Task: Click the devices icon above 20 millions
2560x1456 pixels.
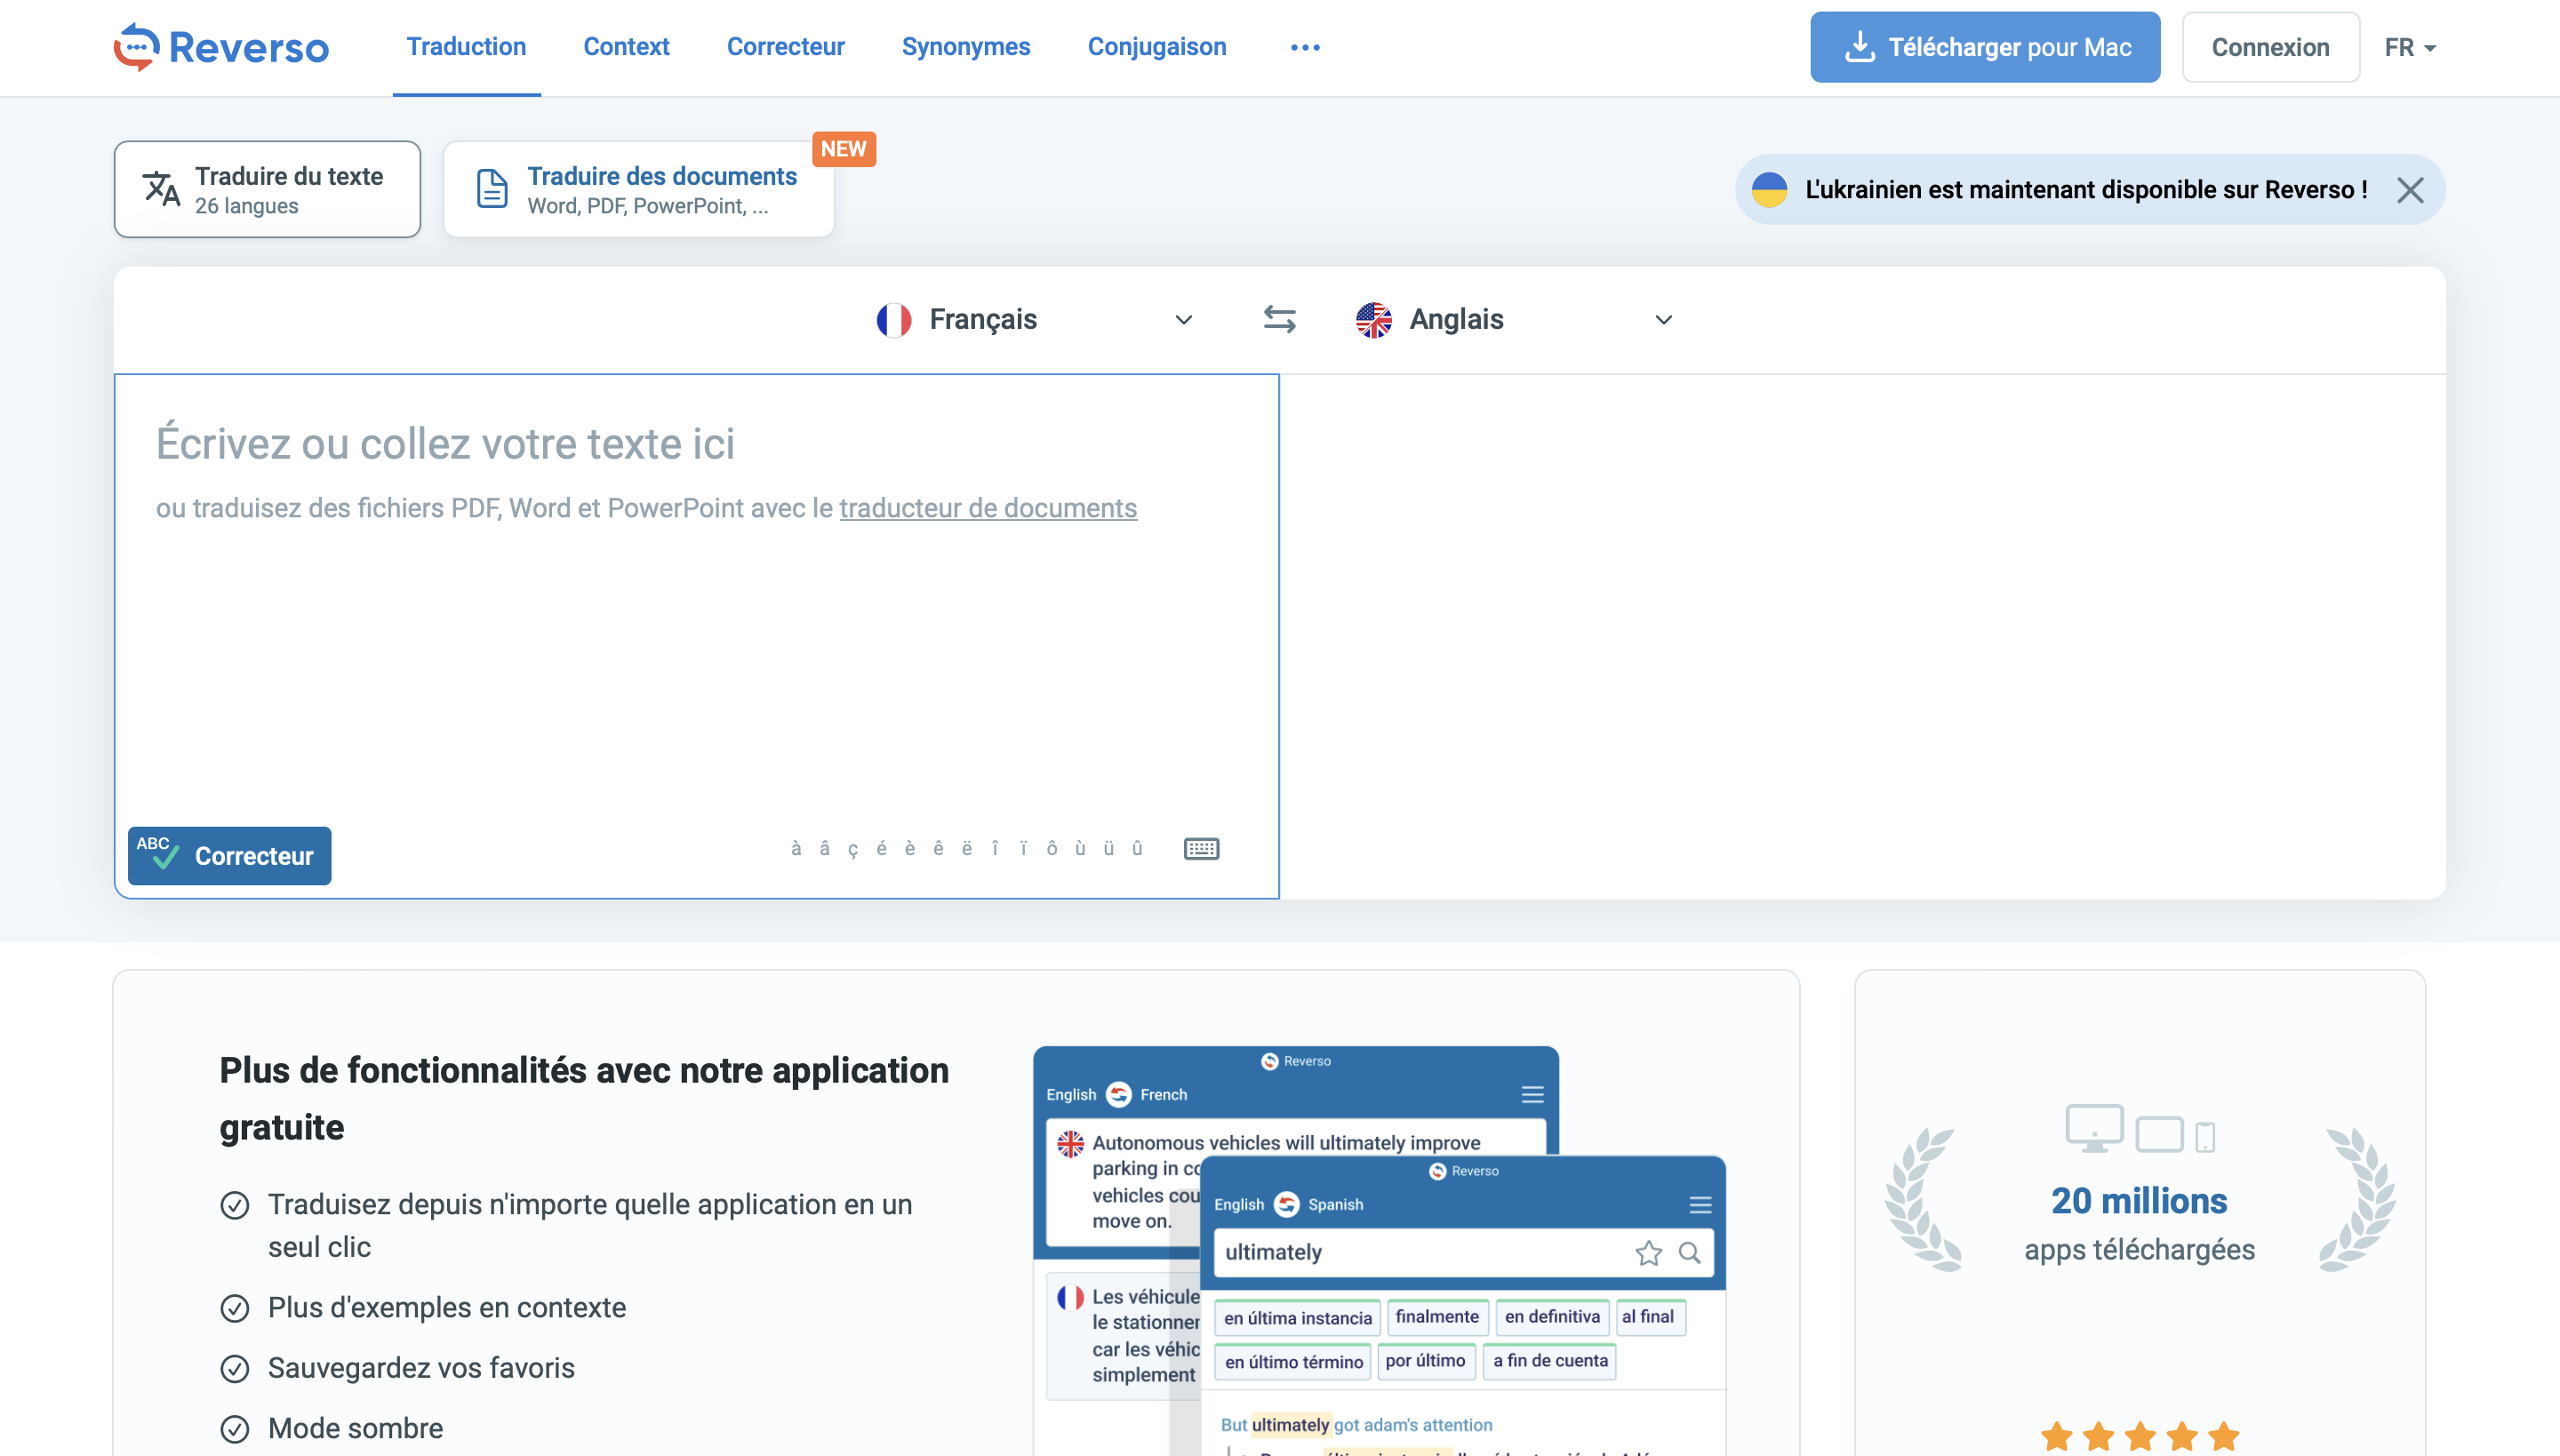Action: [2139, 1128]
